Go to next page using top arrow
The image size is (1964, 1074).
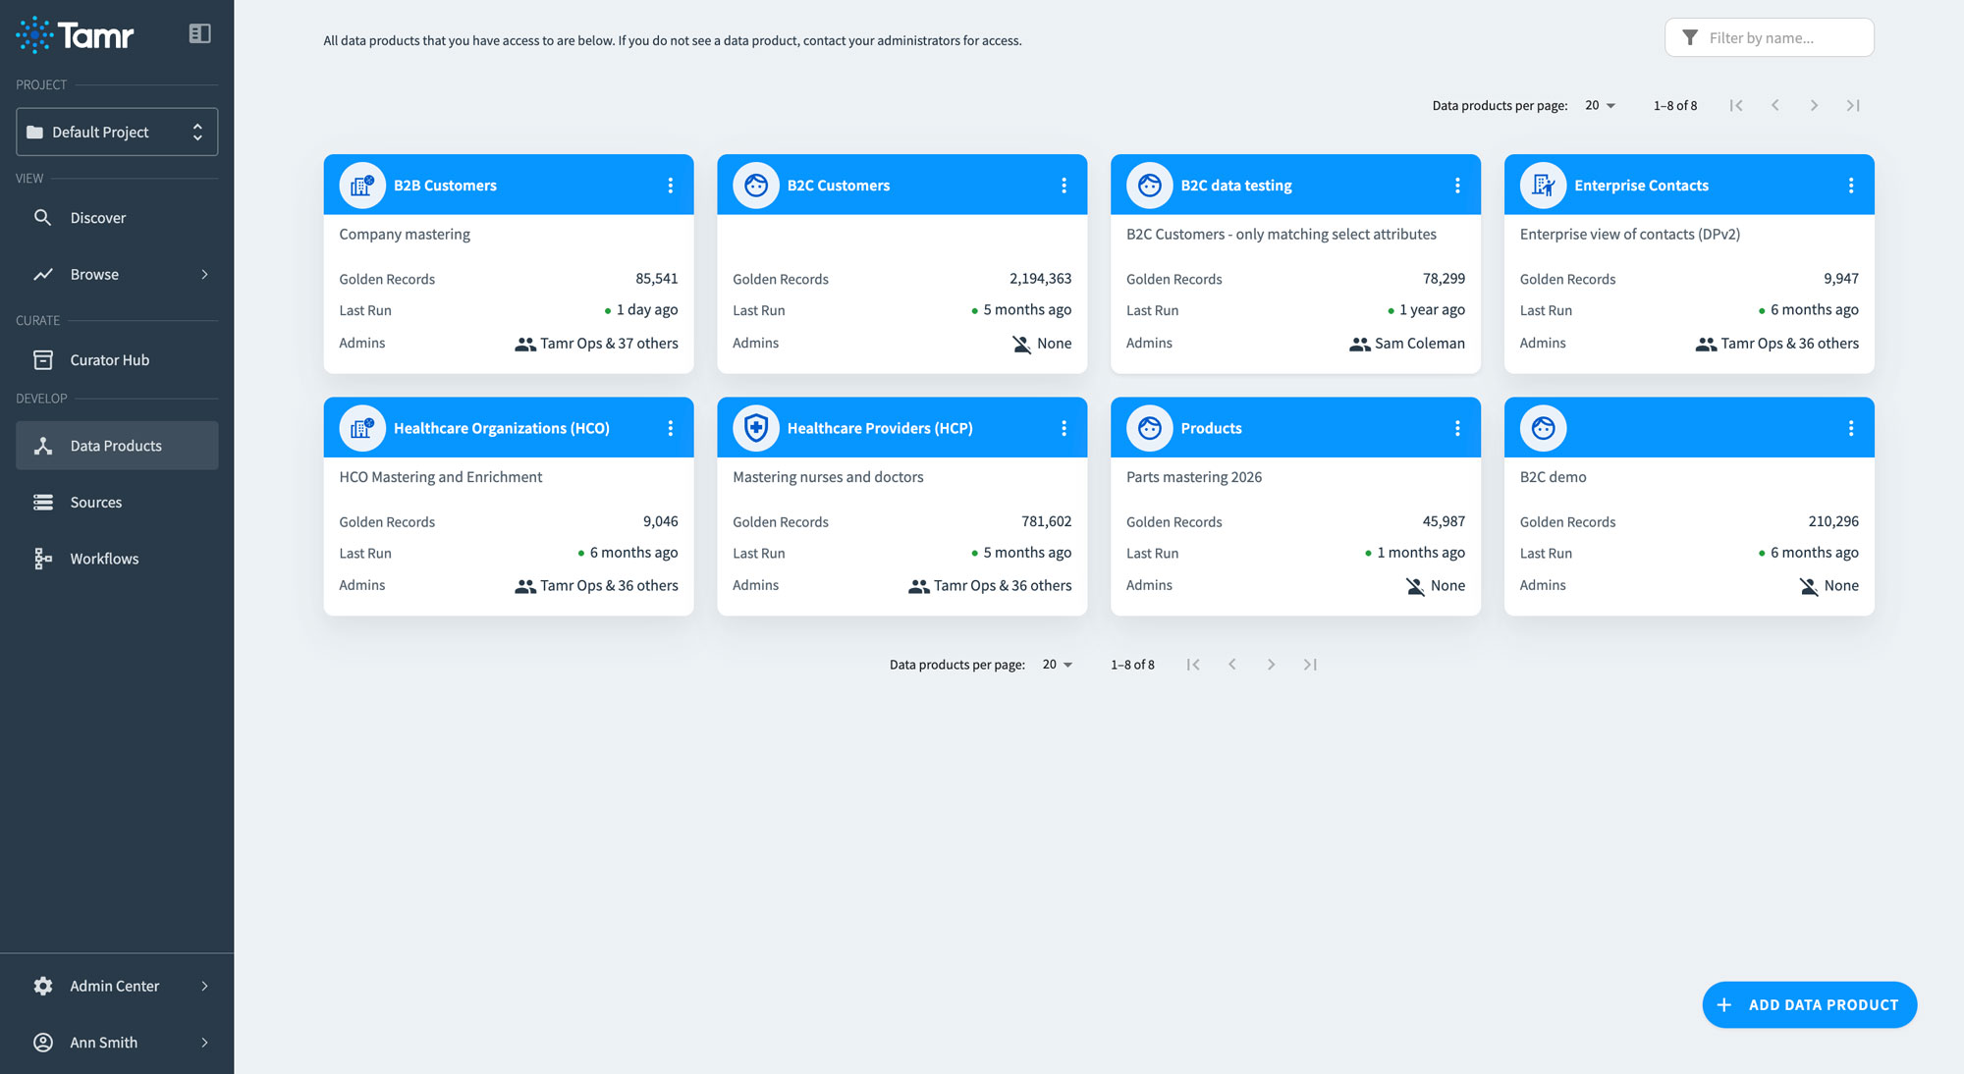pos(1814,106)
